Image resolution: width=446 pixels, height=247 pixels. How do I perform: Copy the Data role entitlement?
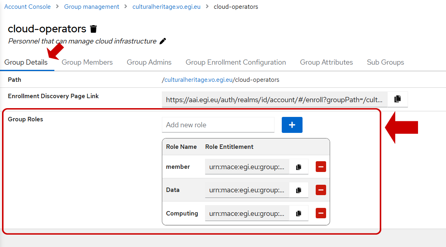click(299, 190)
